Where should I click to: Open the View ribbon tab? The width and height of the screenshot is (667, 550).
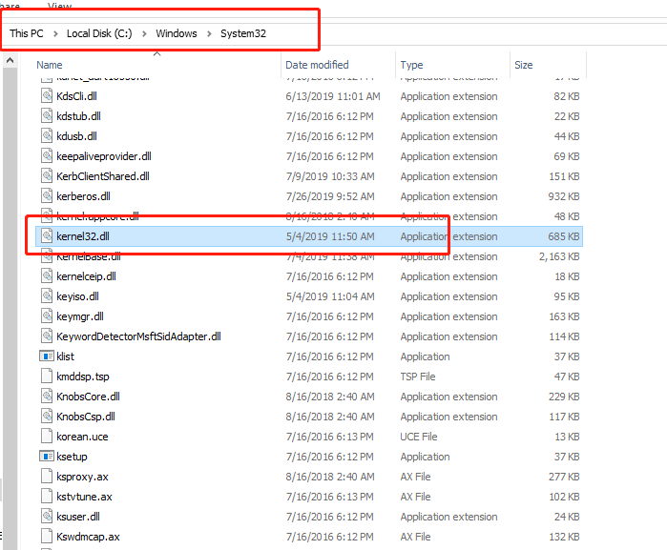point(59,5)
